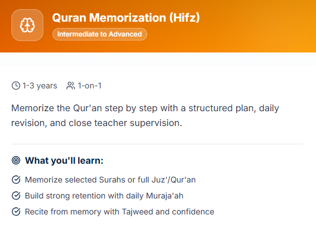The image size is (316, 231).
Task: Click the course description paragraph
Action: click(x=145, y=115)
